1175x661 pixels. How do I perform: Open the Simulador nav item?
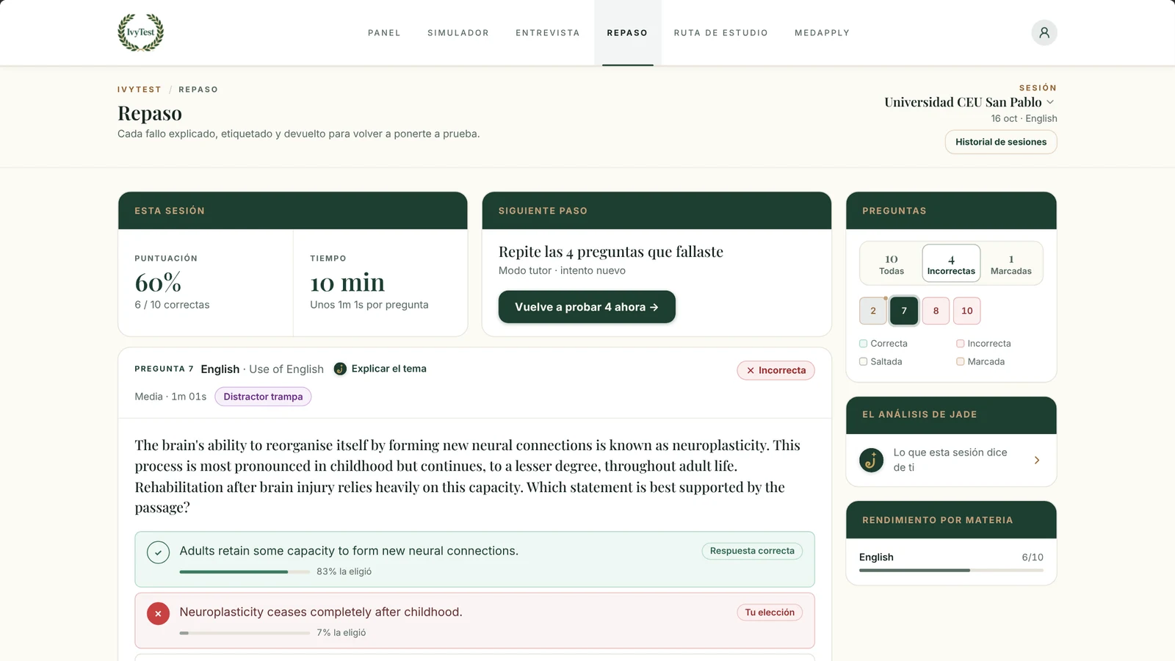tap(458, 33)
